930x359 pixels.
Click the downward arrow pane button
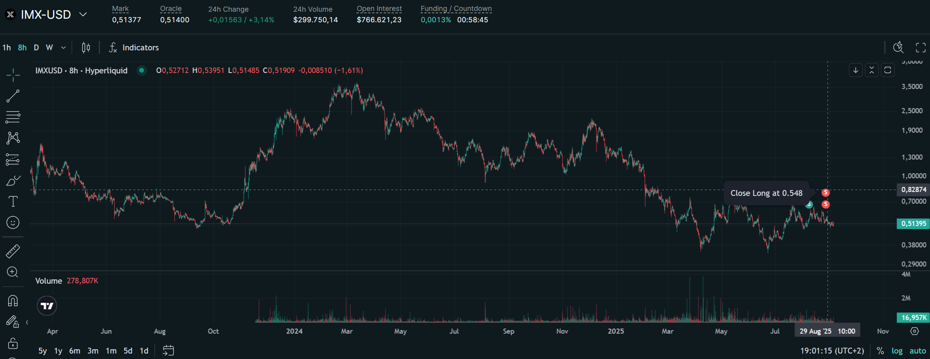(855, 70)
